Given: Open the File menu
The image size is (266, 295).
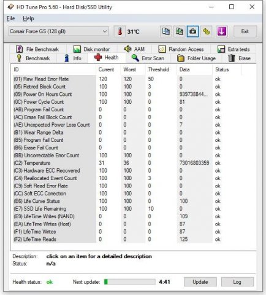Looking at the screenshot, I should [x=11, y=18].
